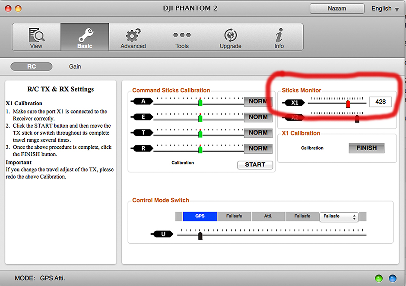Toggle the E channel NORM setting
Image resolution: width=406 pixels, height=286 pixels.
(258, 117)
